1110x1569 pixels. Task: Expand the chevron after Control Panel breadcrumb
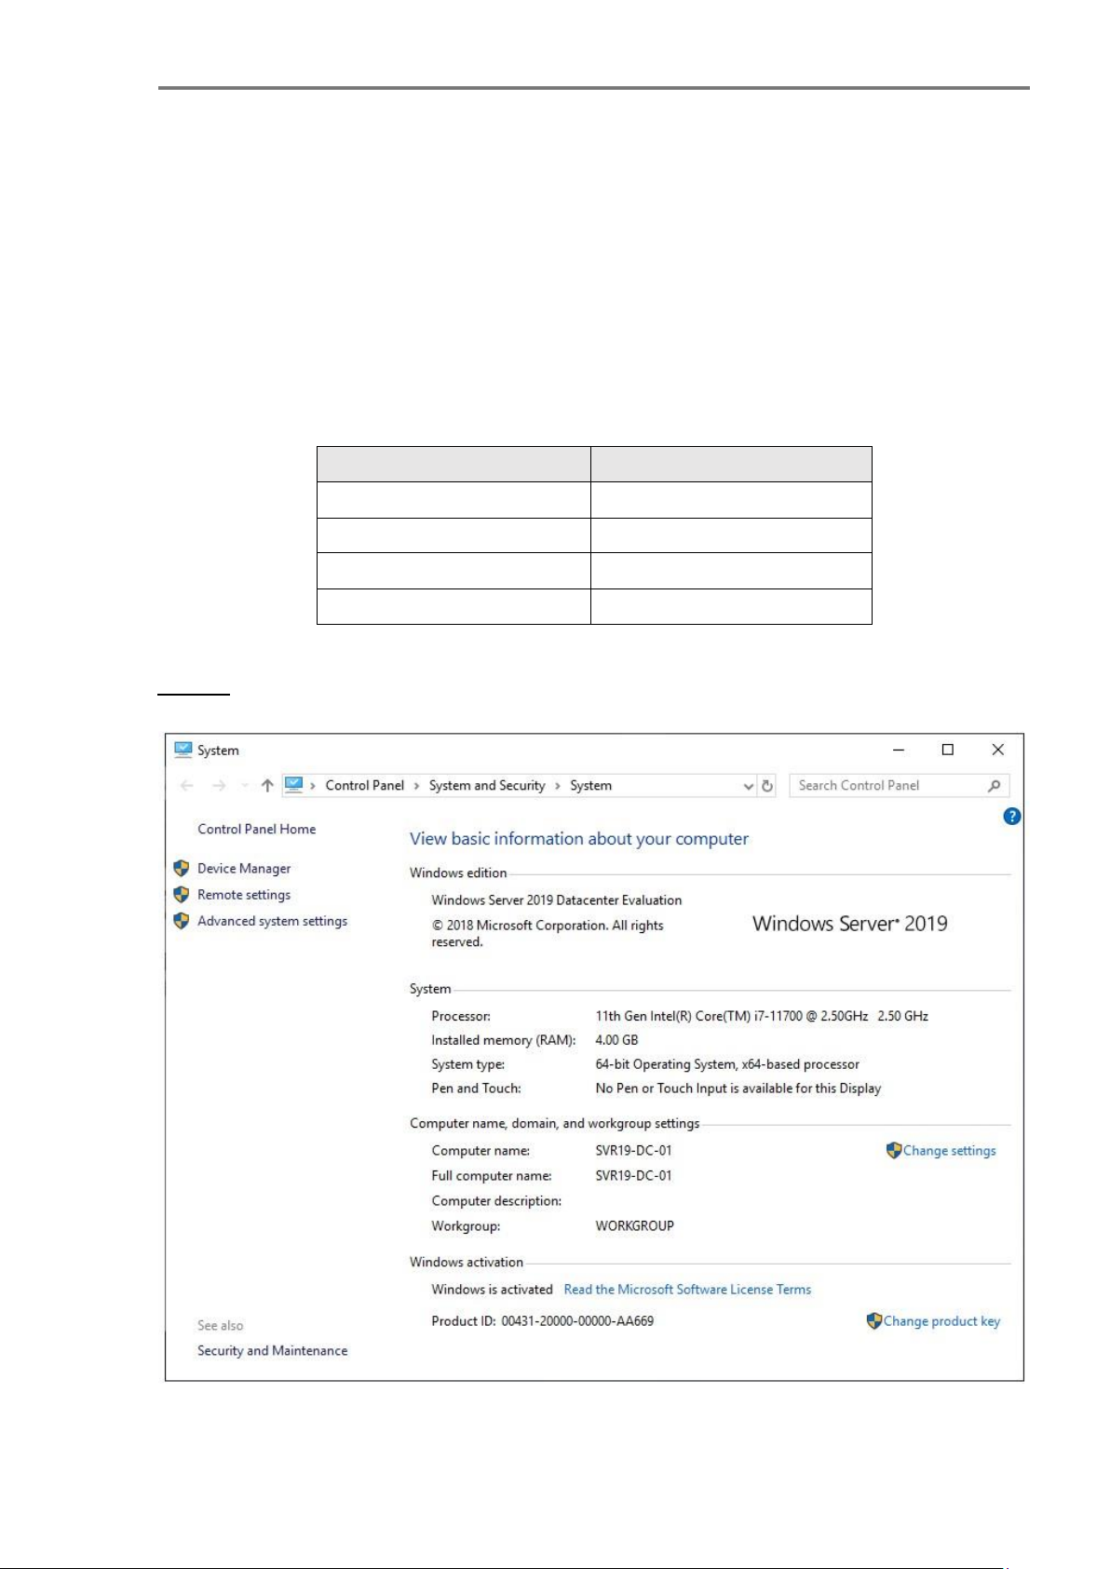(416, 786)
